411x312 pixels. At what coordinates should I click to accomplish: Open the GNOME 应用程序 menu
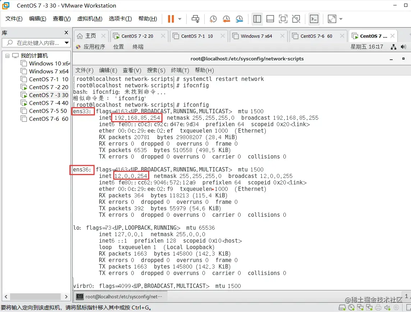(90, 47)
